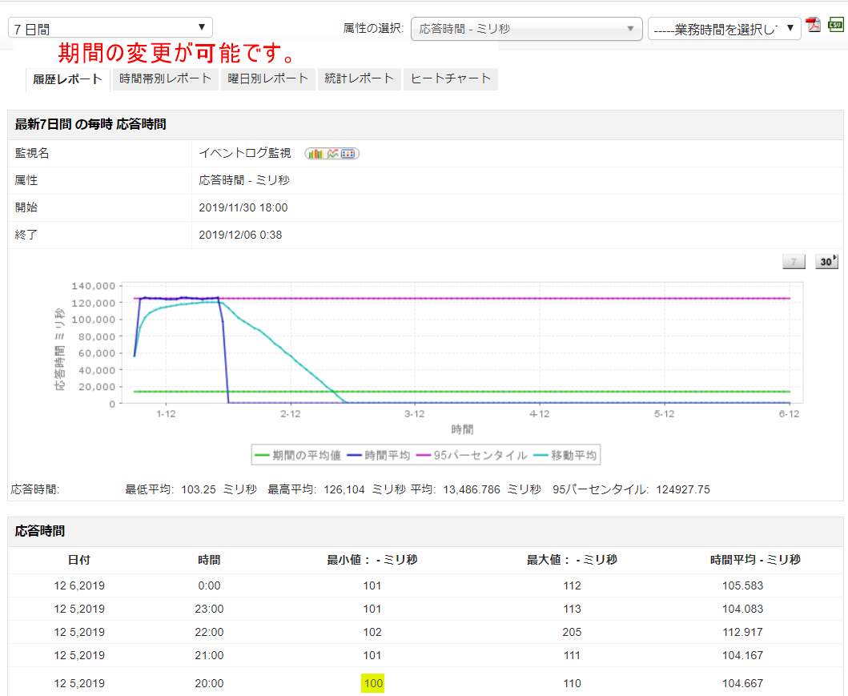Switch graph to 7-day view button

(793, 262)
